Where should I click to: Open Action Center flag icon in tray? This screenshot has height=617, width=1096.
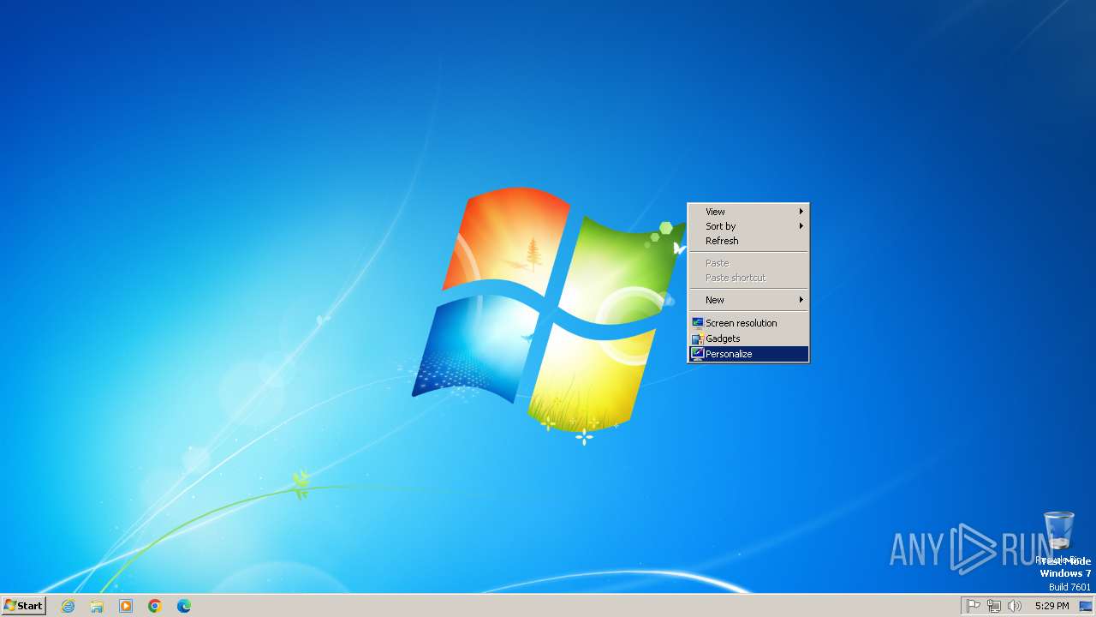pos(974,606)
